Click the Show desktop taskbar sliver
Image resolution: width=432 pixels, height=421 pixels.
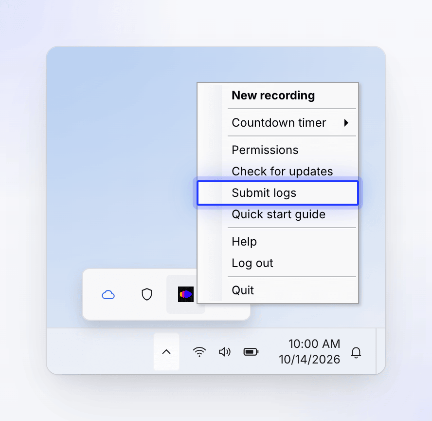(x=381, y=351)
